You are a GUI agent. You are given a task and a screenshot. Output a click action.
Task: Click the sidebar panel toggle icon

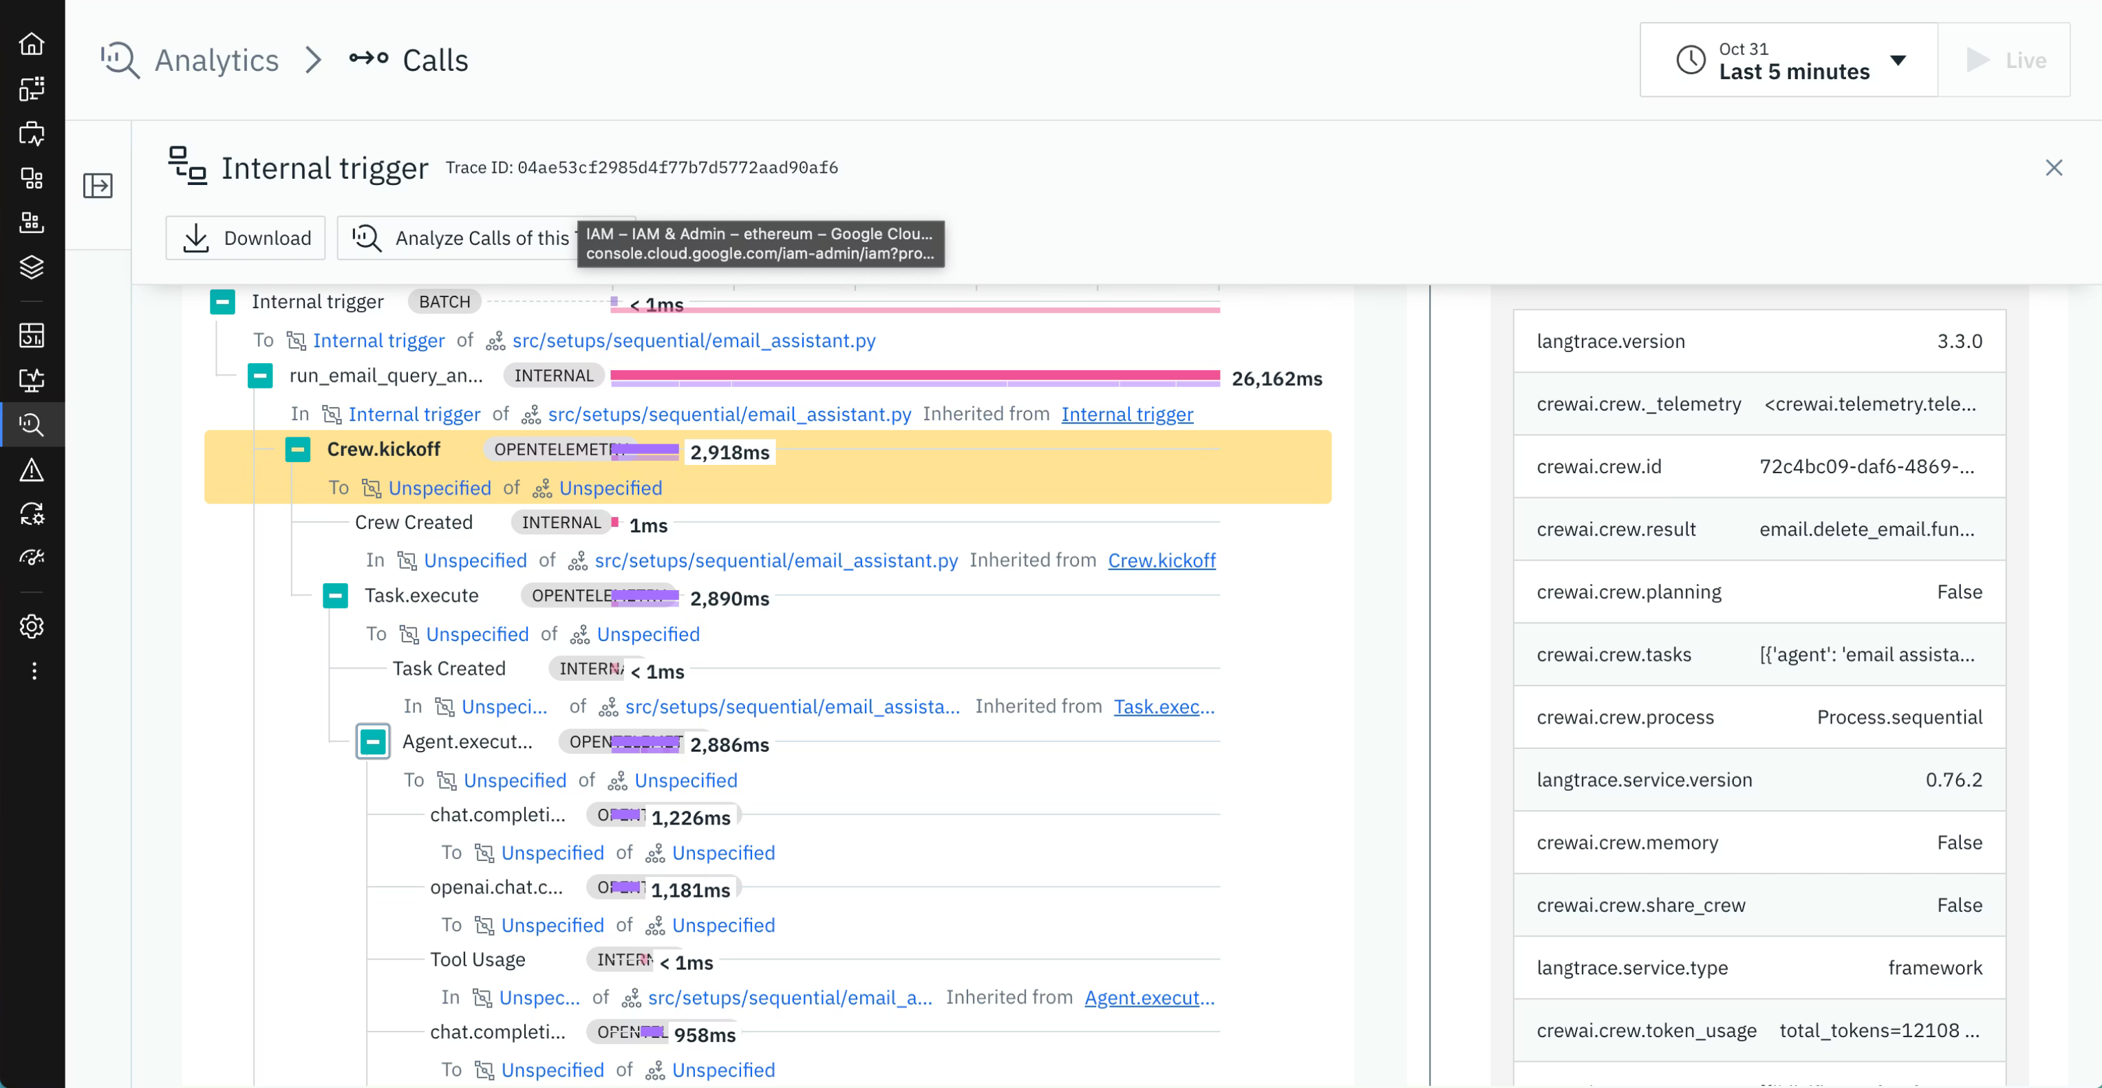pyautogui.click(x=98, y=186)
